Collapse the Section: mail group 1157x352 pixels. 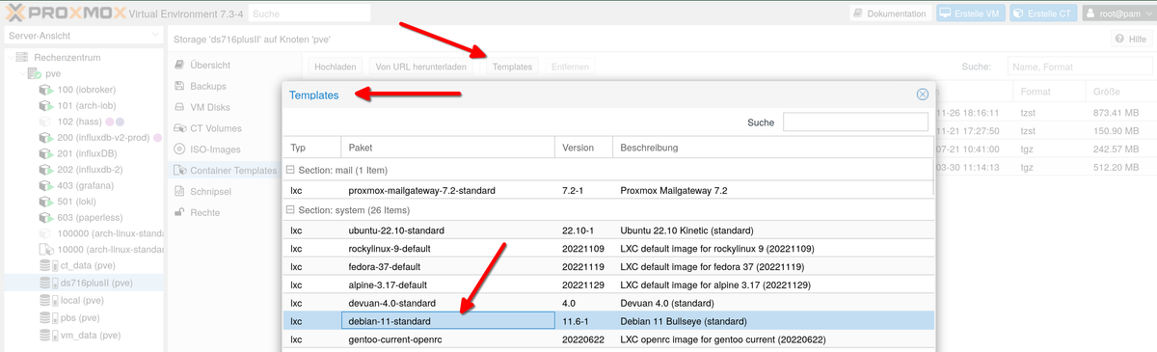point(289,170)
